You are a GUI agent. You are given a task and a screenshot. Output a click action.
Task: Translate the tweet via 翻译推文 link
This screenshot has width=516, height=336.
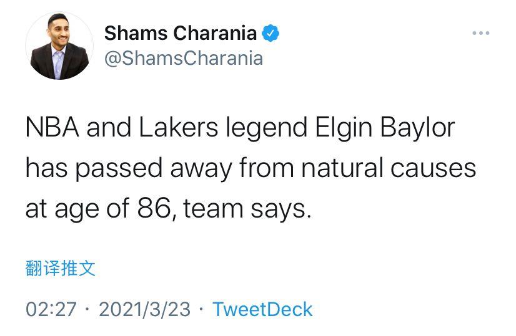pyautogui.click(x=61, y=268)
